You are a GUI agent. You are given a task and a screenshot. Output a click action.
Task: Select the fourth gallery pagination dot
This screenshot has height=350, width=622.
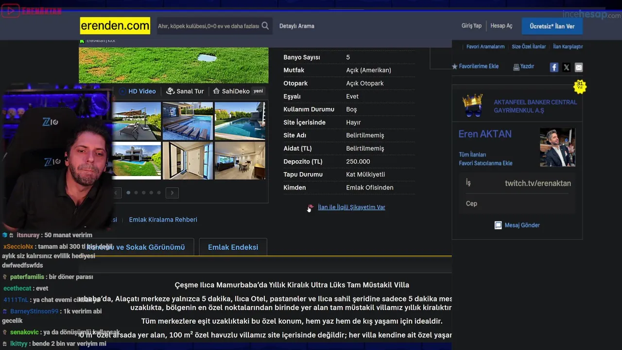[151, 193]
